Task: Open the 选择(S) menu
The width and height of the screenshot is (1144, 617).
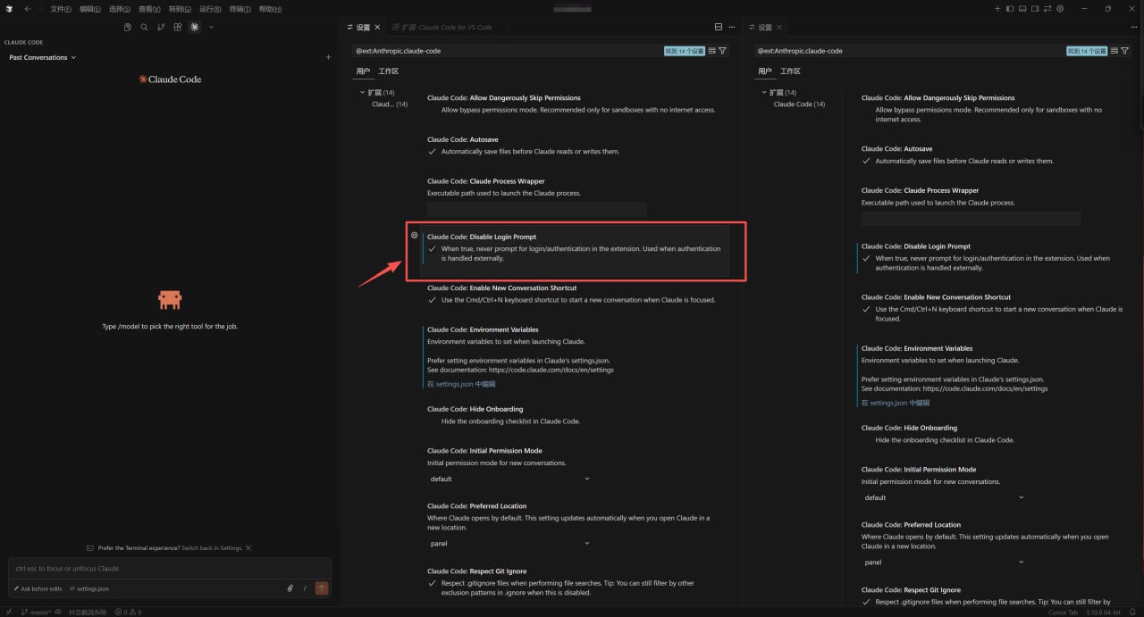Action: pos(120,9)
